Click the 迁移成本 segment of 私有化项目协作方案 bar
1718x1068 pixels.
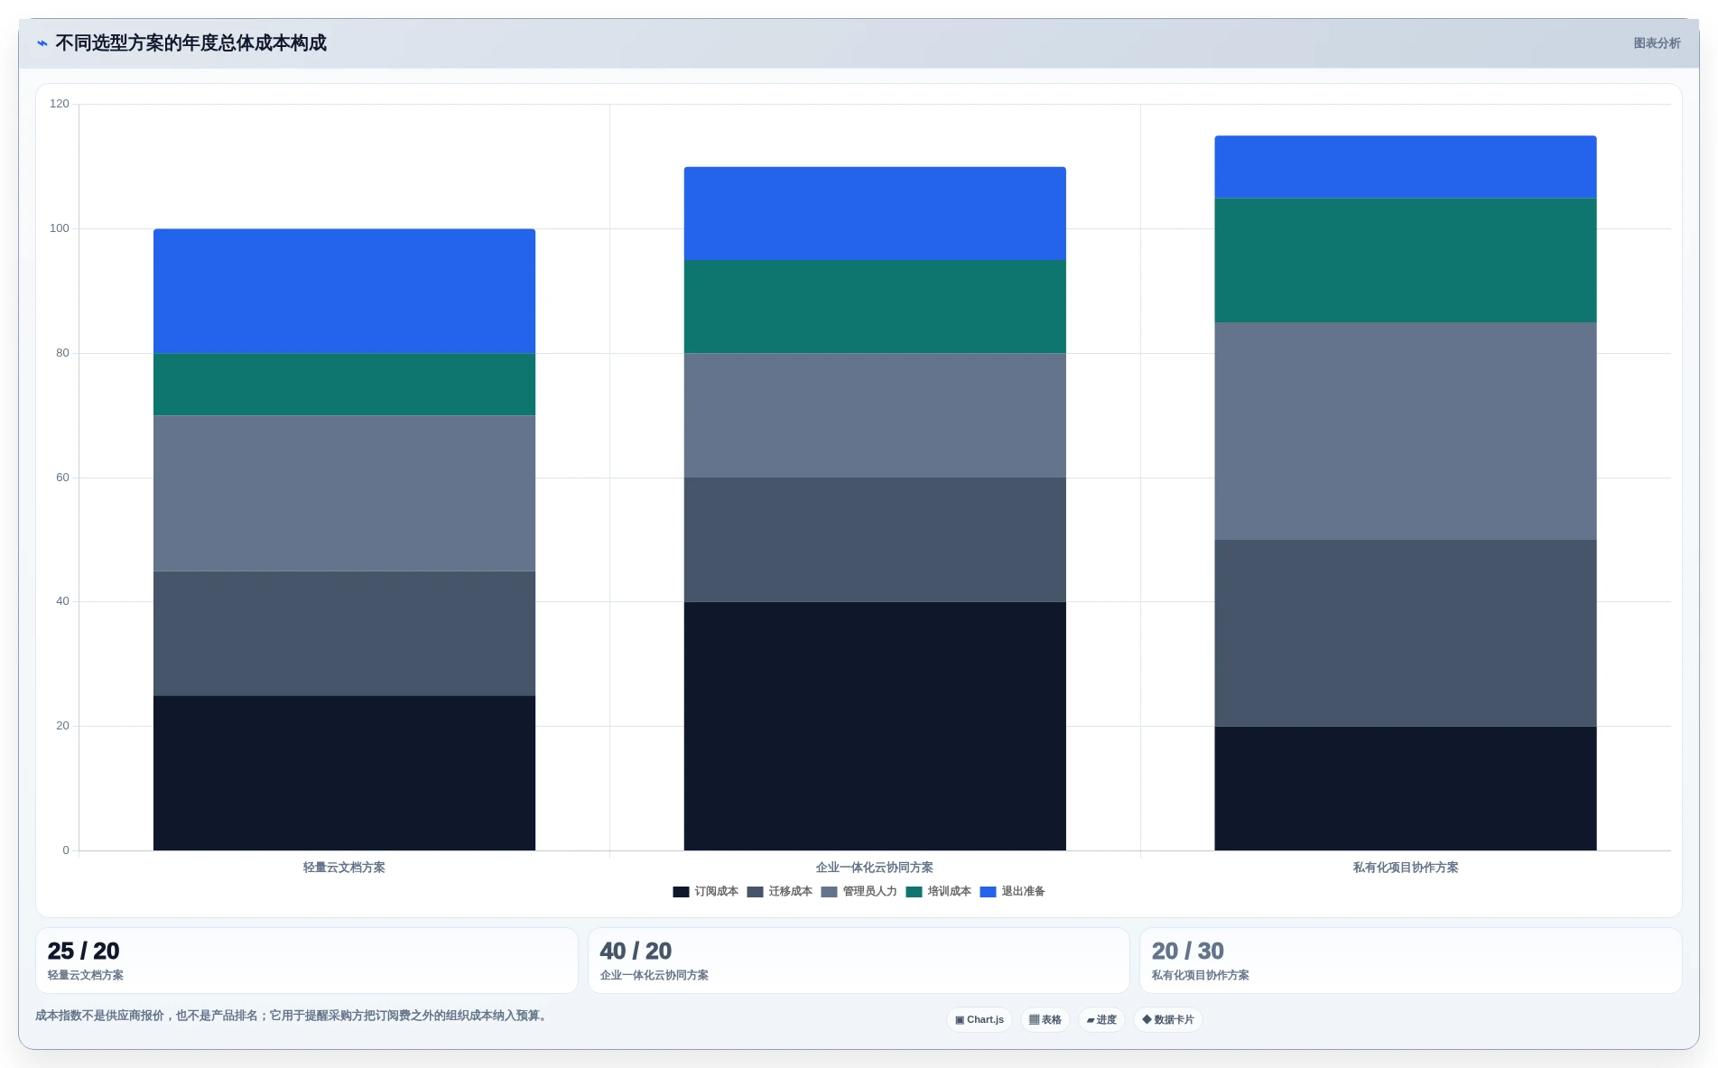[x=1406, y=633]
